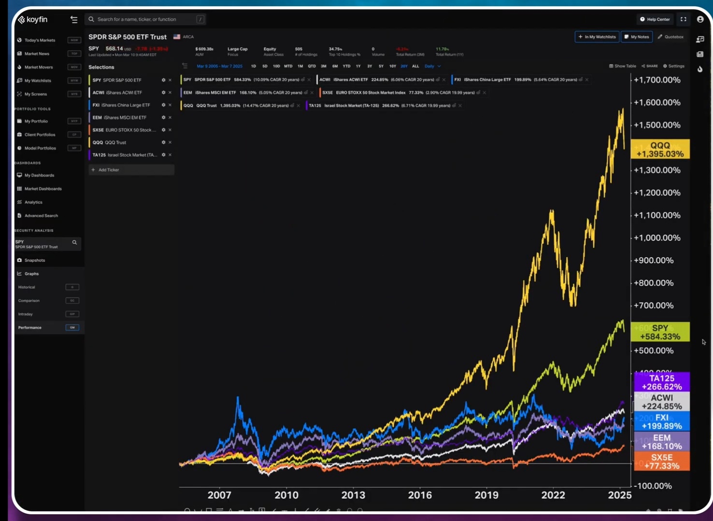
Task: Remove ACWI from the Selections list
Action: click(170, 93)
